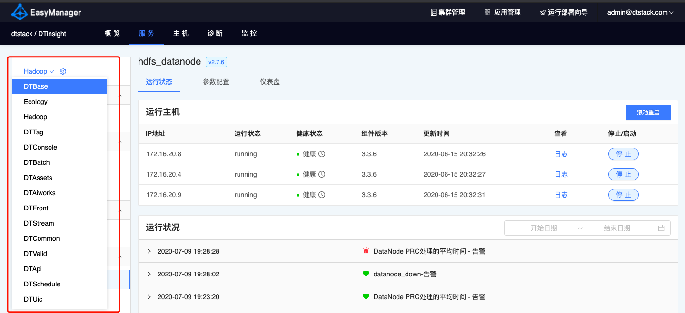The image size is (685, 313).
Task: Click green heart icon on datanode_down alert
Action: click(366, 274)
